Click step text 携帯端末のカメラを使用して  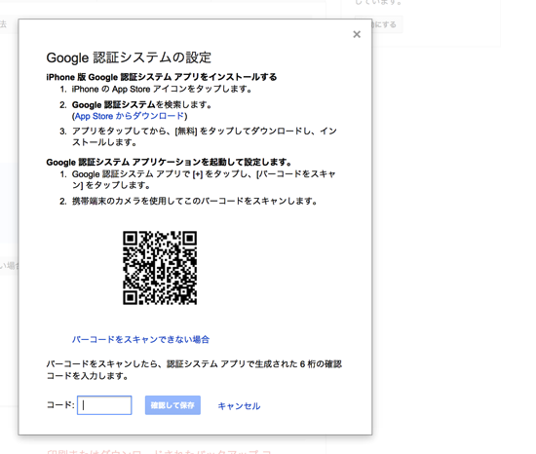[195, 201]
